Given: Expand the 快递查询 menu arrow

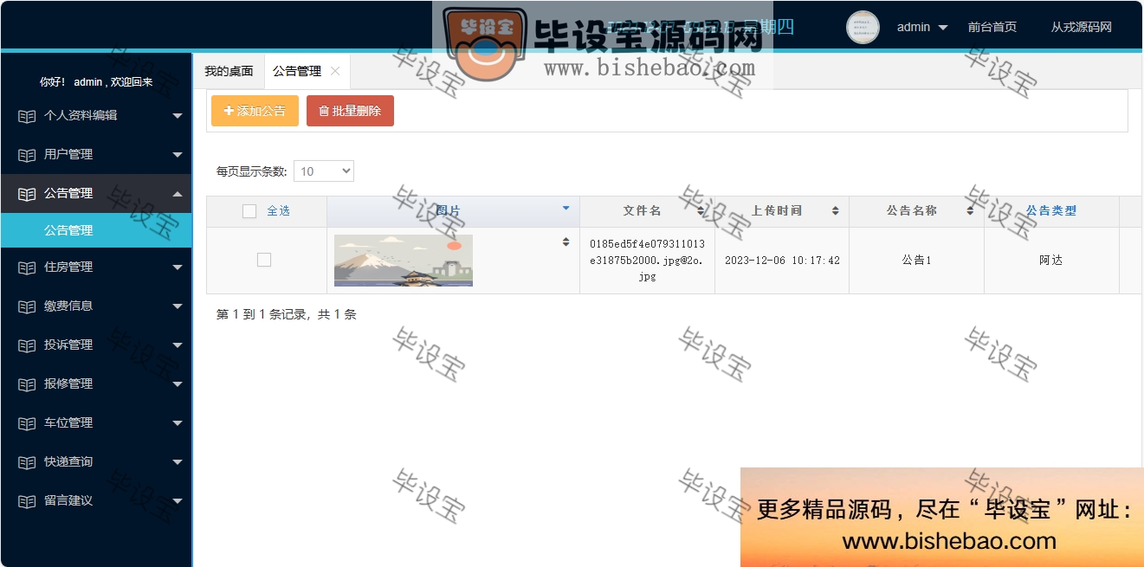Looking at the screenshot, I should point(178,462).
